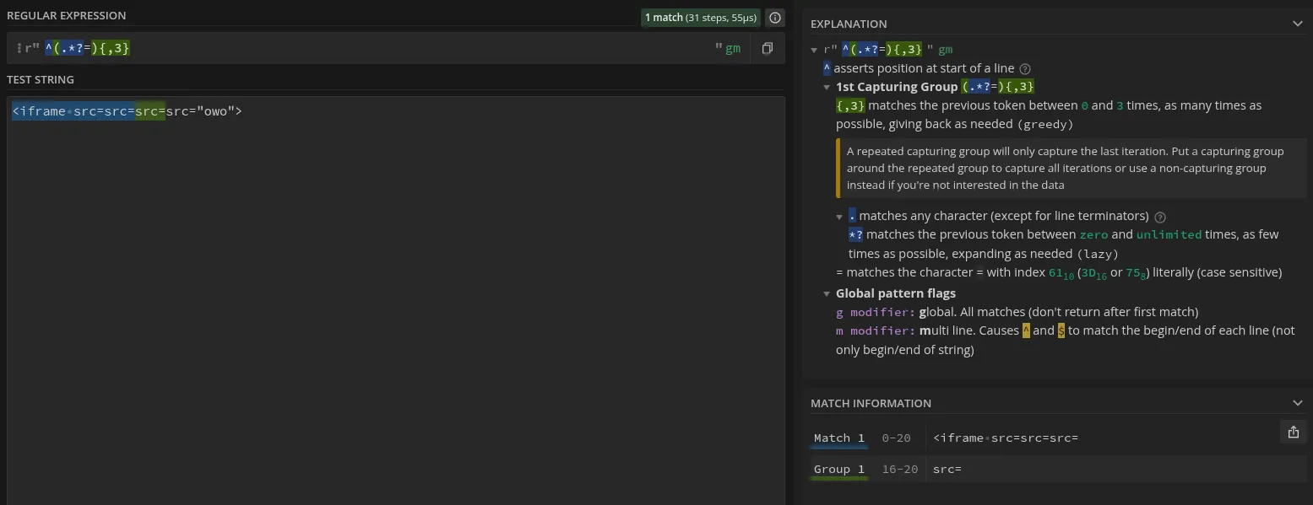This screenshot has height=505, width=1313.
Task: Select the Match 1 tab
Action: click(x=837, y=438)
